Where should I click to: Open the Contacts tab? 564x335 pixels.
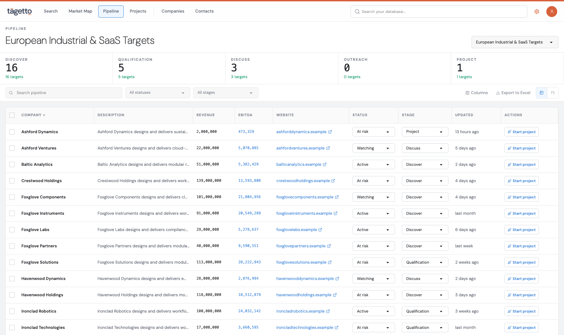click(204, 11)
